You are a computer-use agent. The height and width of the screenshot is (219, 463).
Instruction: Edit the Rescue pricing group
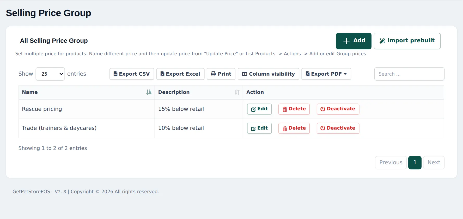tap(259, 109)
